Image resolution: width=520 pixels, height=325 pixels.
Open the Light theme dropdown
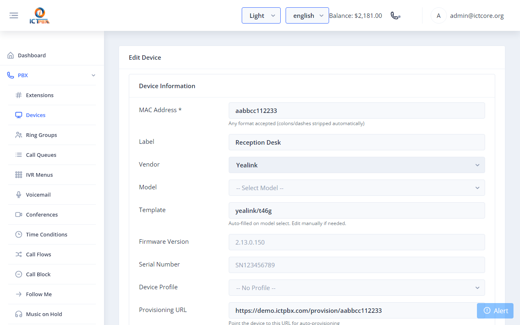tap(261, 15)
